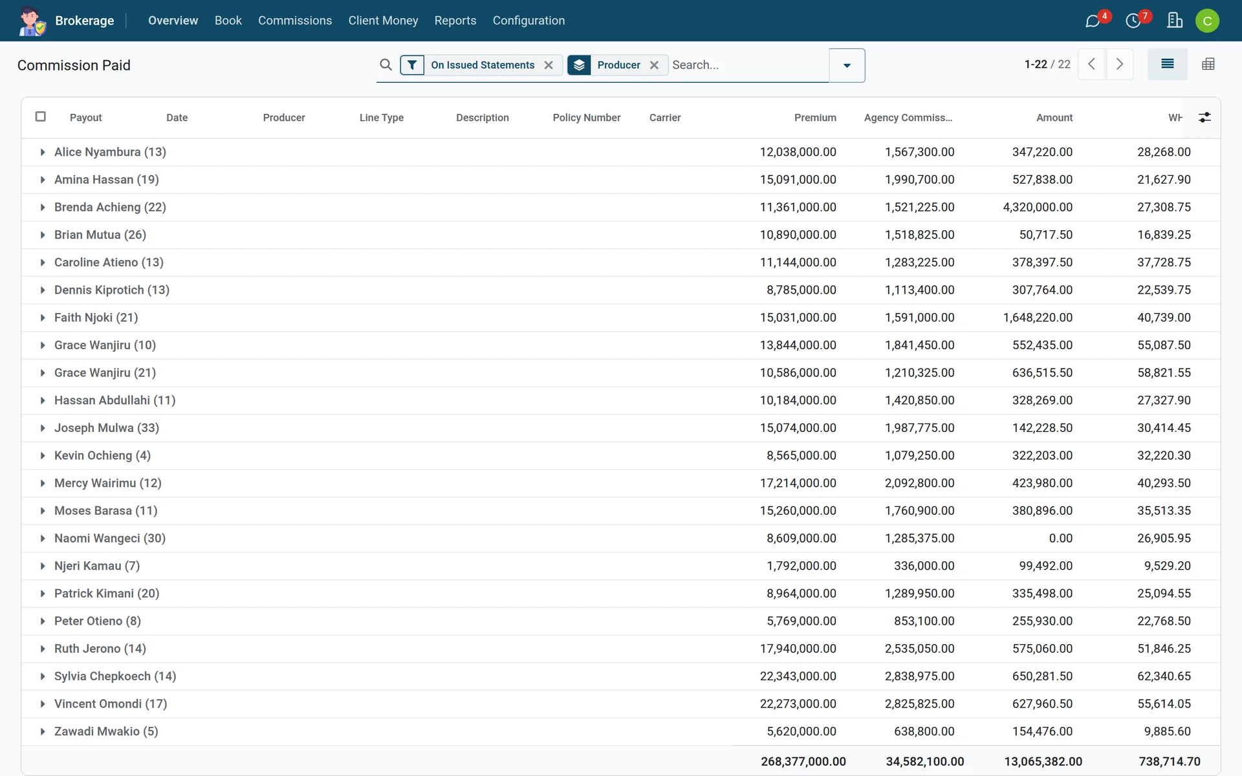The width and height of the screenshot is (1242, 776).
Task: Click Mercy Wairimu (12) row label
Action: 108,483
